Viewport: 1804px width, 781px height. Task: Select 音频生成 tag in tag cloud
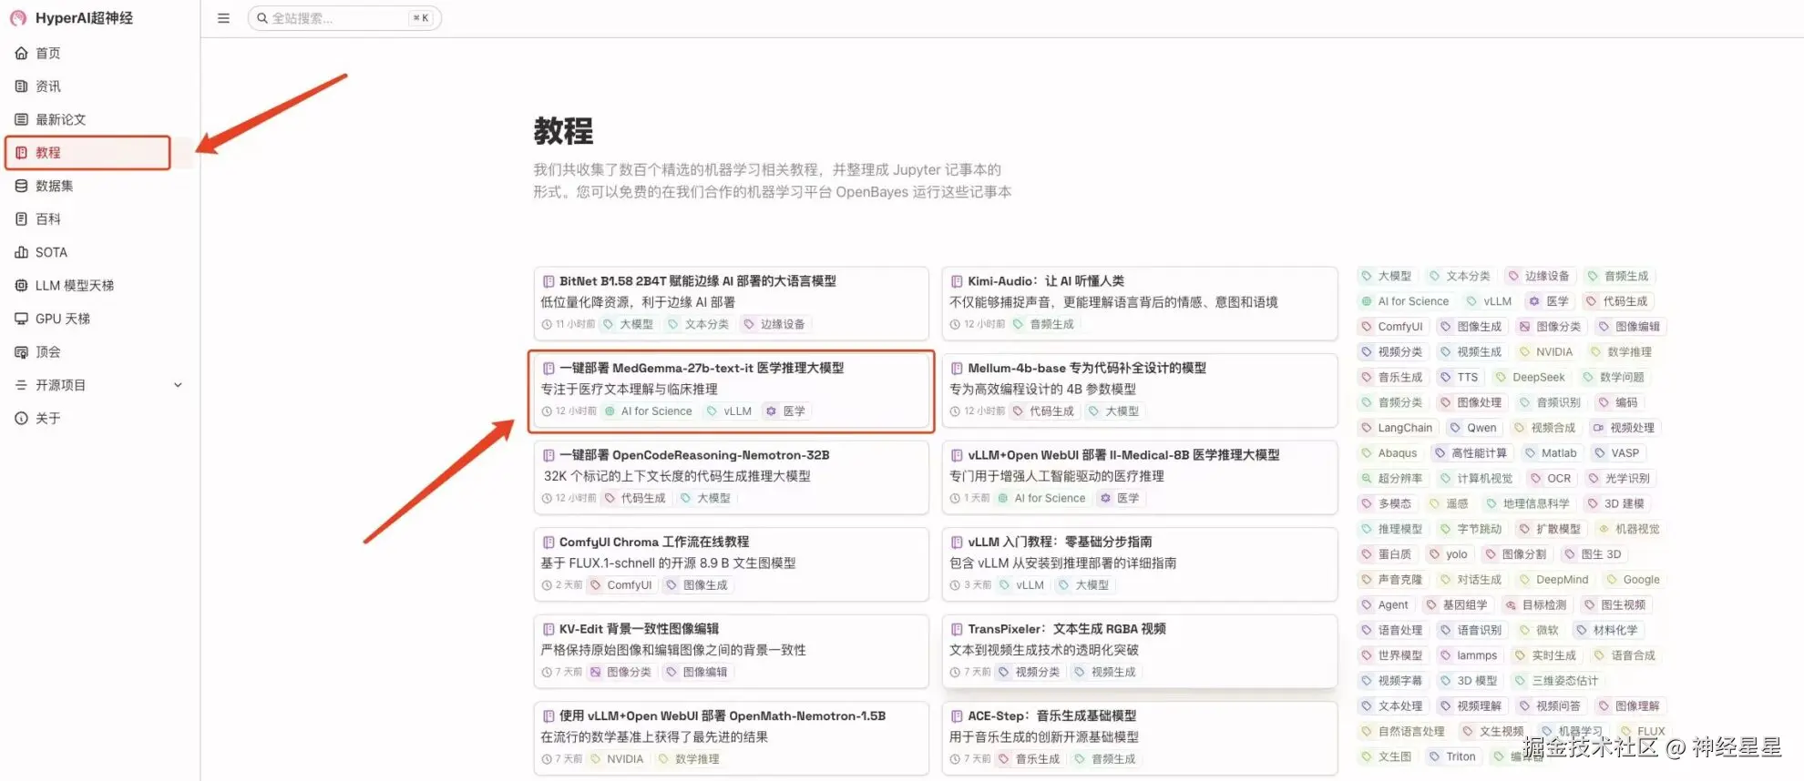click(1618, 276)
